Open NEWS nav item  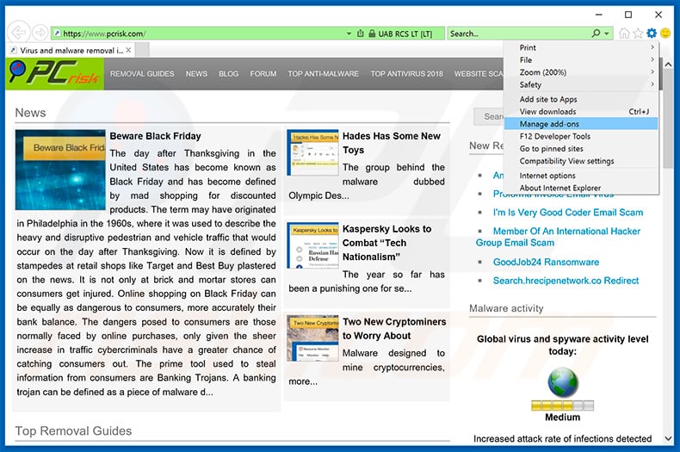tap(196, 74)
